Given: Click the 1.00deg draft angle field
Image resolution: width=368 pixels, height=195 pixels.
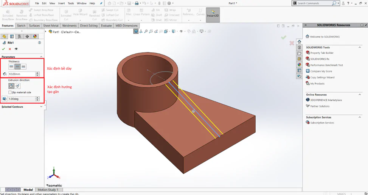Looking at the screenshot, I should (x=22, y=99).
